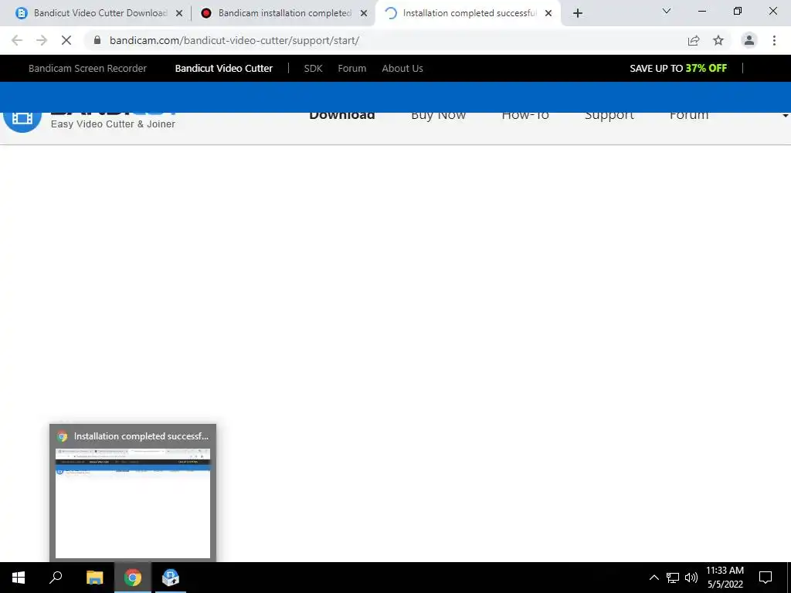Open Bandicam Screen Recorder link
The height and width of the screenshot is (593, 791).
click(87, 69)
